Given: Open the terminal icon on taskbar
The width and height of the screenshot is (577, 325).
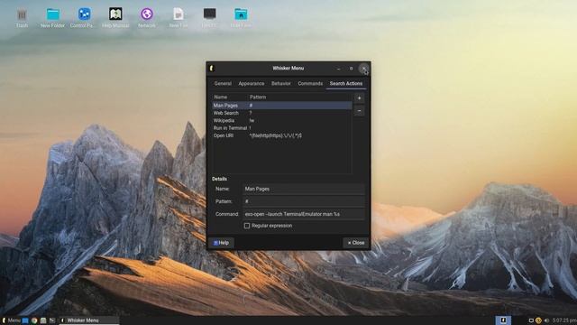Looking at the screenshot, I should click(52, 320).
